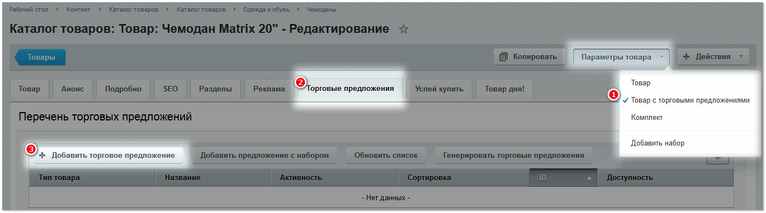Open Одежда и обувь breadcrumb
766x213 pixels.
[267, 10]
